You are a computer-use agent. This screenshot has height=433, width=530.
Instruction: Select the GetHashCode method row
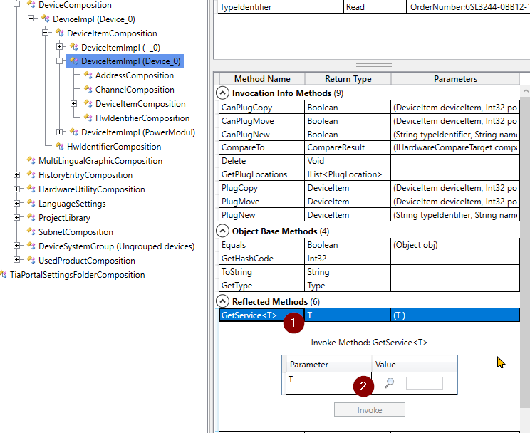click(x=370, y=259)
